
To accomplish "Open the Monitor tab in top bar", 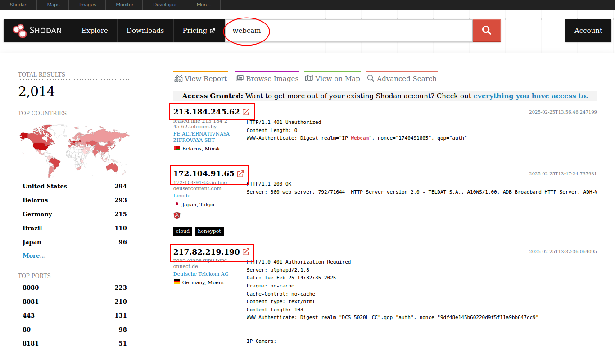I will coord(124,5).
